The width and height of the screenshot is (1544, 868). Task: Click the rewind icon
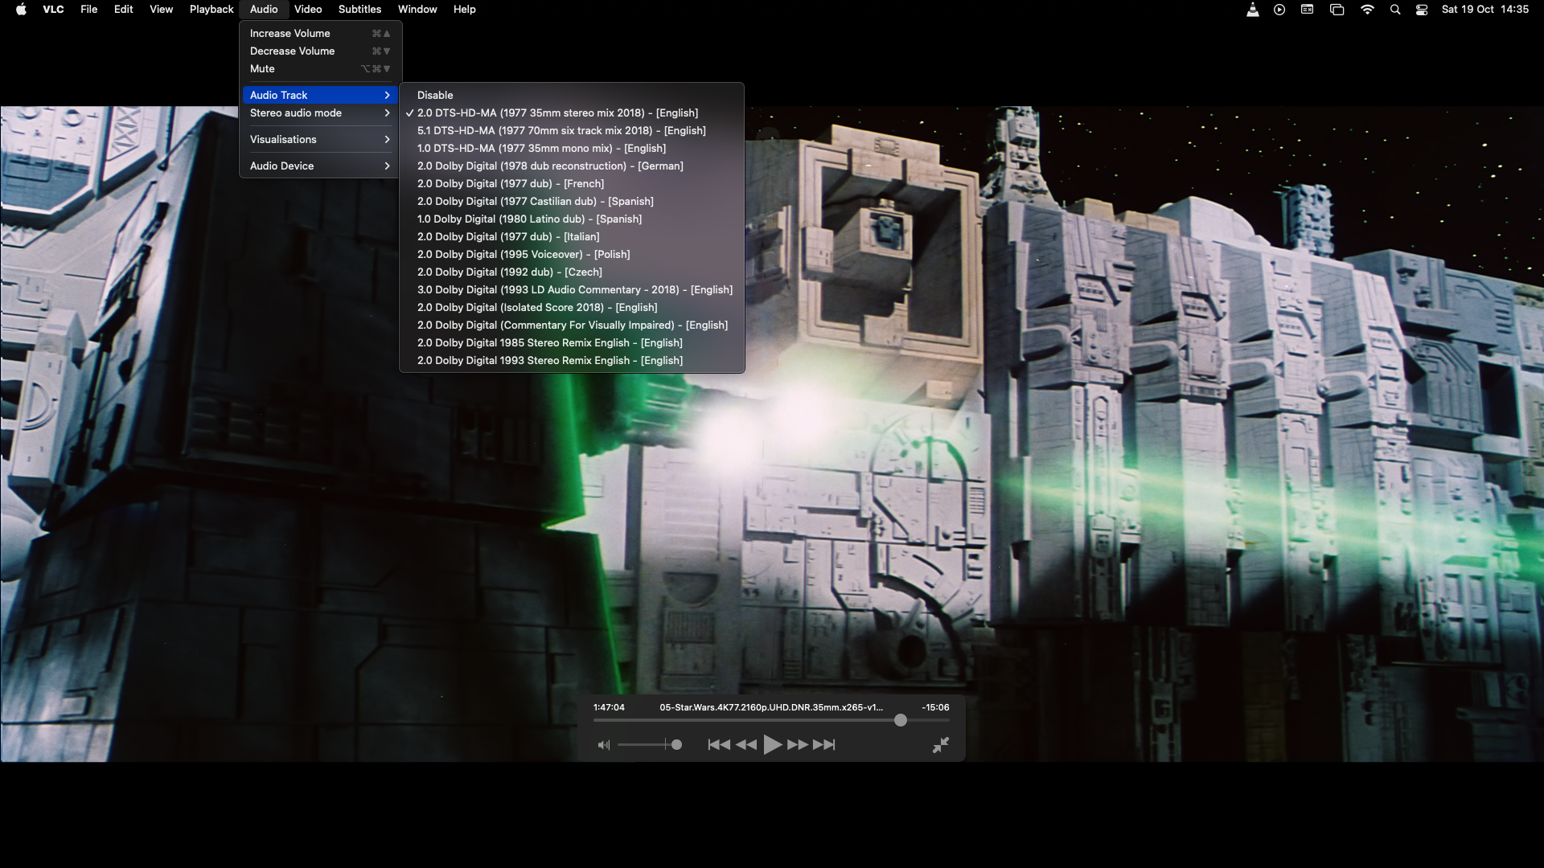pos(745,745)
